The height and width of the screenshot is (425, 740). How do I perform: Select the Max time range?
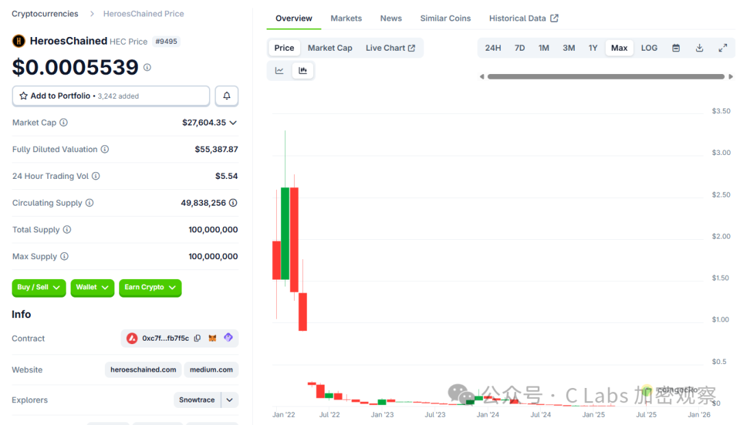[619, 48]
